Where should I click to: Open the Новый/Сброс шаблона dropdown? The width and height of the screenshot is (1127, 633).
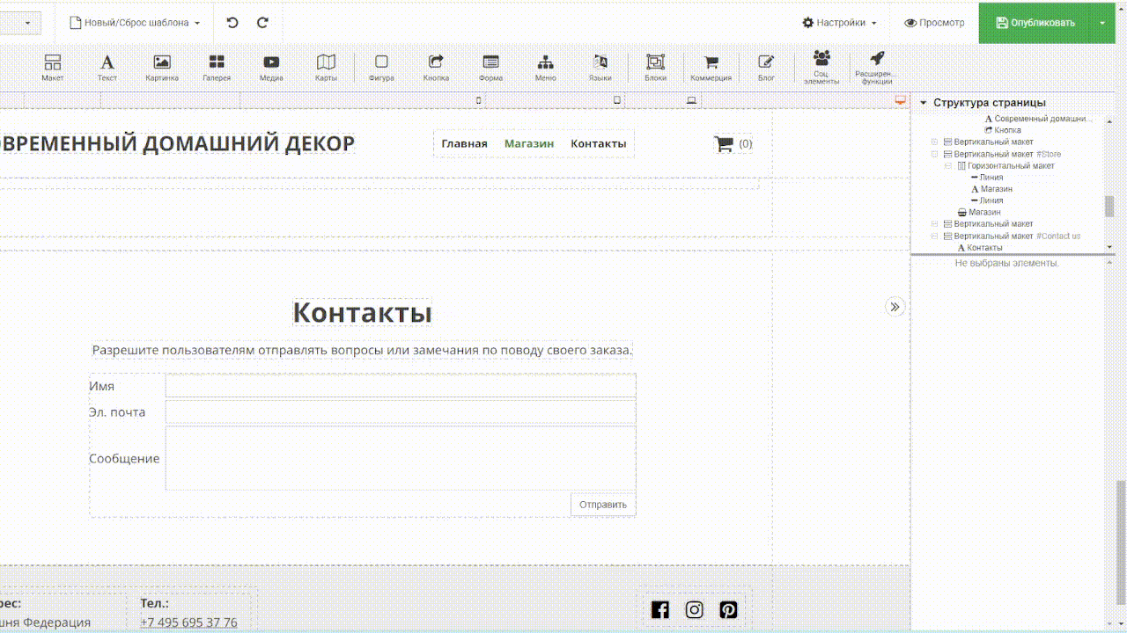(x=135, y=23)
